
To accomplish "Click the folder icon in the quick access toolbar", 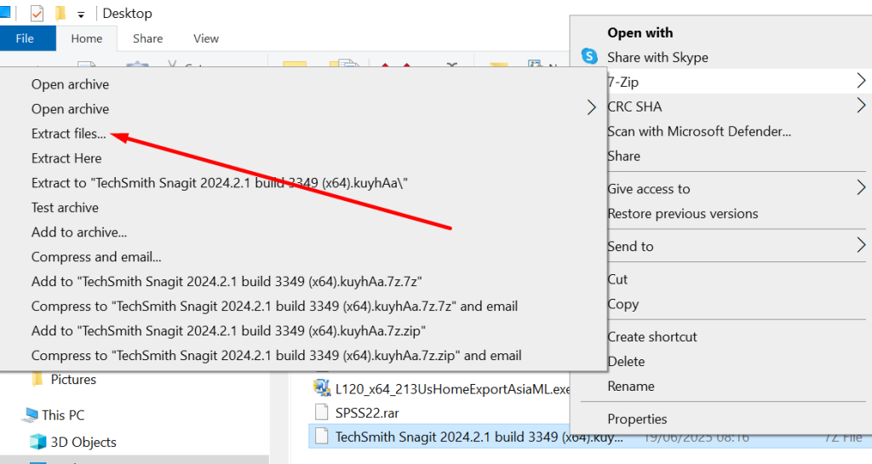I will [60, 14].
